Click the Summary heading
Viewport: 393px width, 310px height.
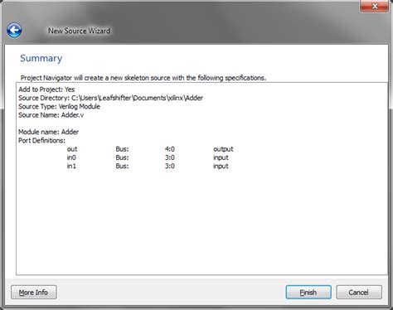[x=41, y=58]
